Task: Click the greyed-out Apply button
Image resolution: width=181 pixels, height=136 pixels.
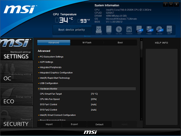Action: tap(124, 124)
